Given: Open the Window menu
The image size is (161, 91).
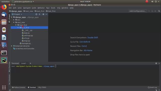Looking at the screenshot, I should point(65,8).
